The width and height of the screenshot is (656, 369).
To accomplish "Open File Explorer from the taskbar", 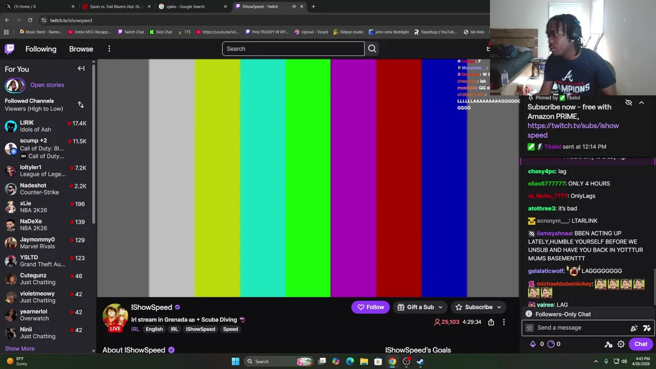I will click(364, 361).
